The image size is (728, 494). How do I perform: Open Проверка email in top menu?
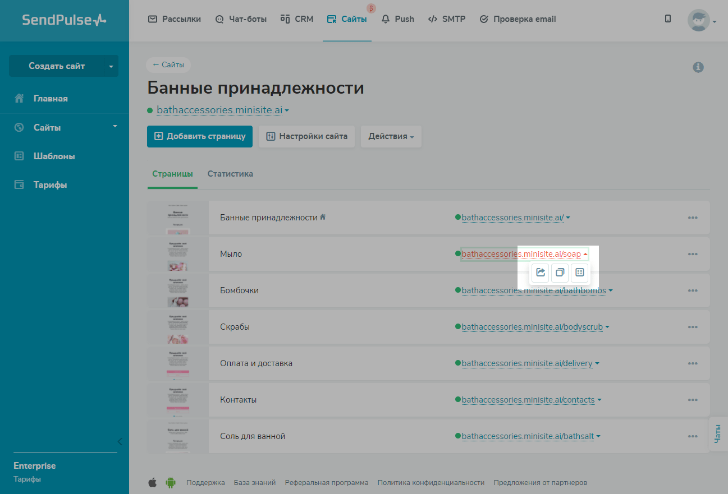(x=518, y=19)
